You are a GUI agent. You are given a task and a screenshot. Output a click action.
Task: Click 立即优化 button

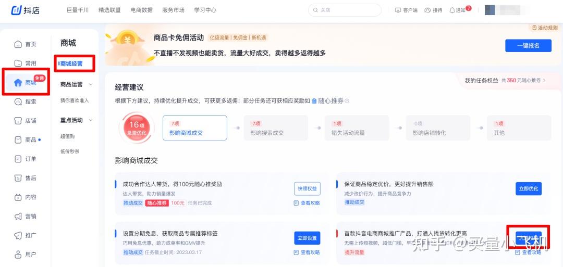(529, 189)
